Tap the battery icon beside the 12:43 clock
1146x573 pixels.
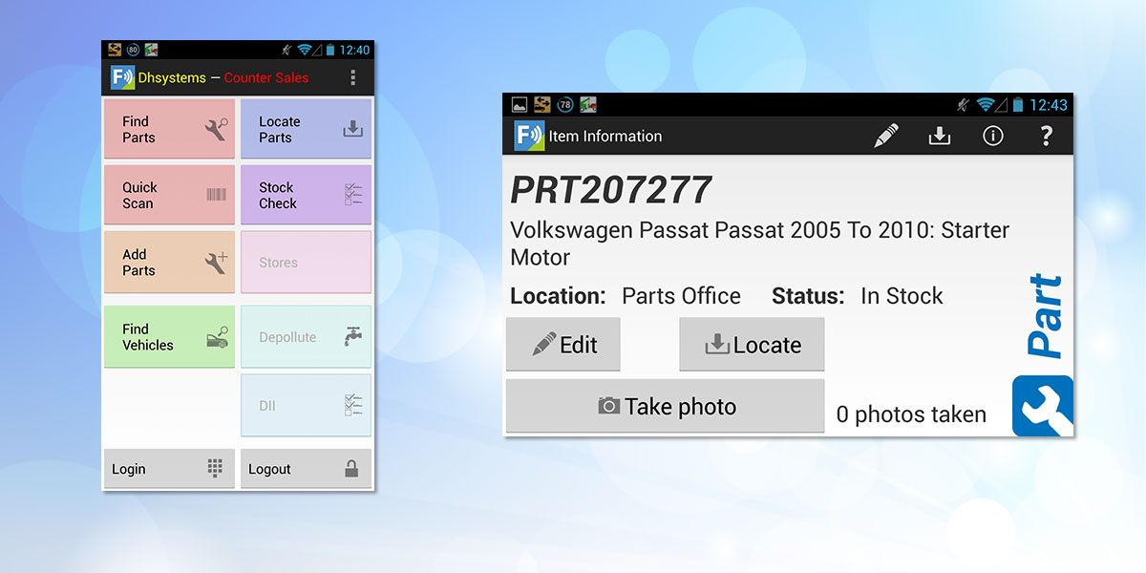pyautogui.click(x=1019, y=104)
